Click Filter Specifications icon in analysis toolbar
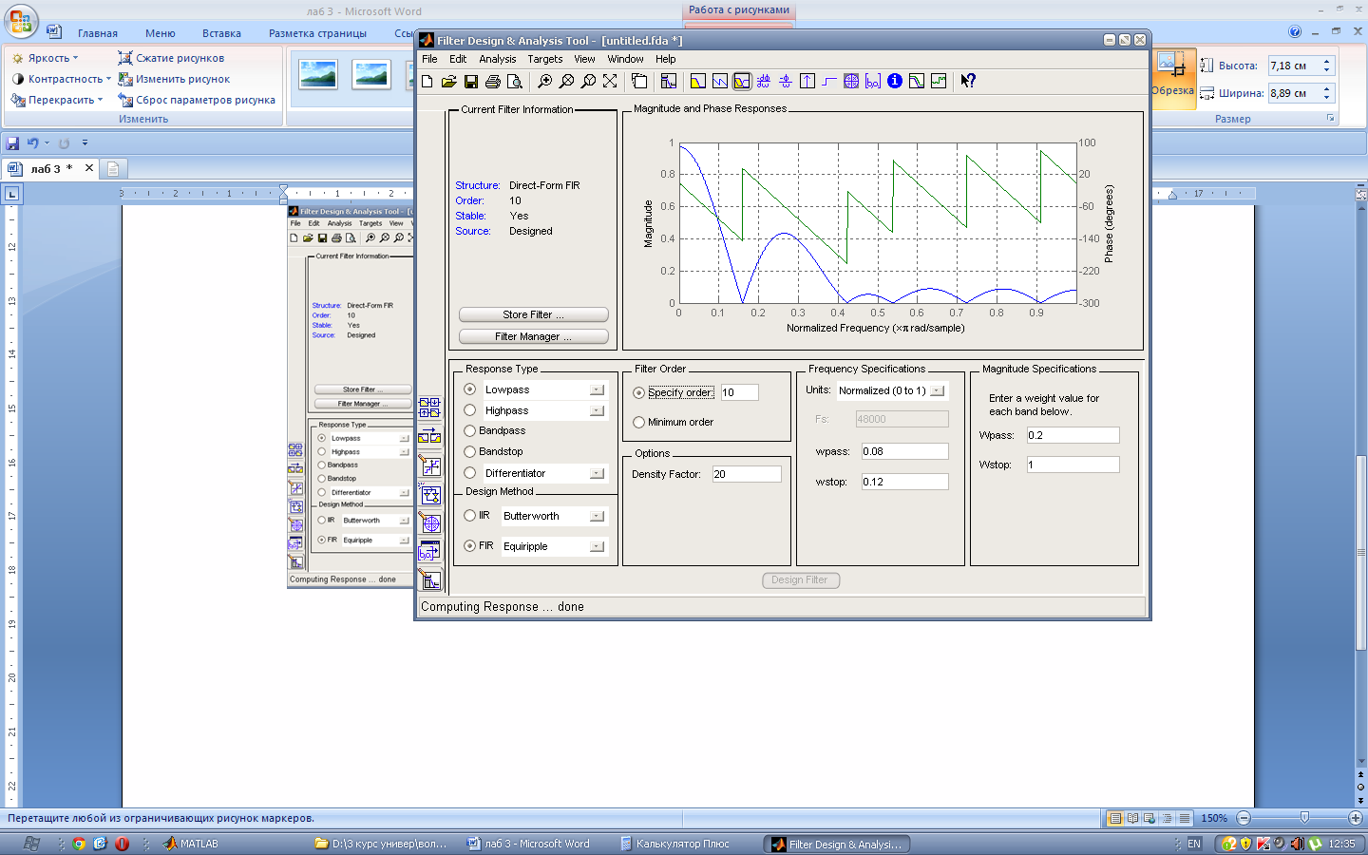 coord(669,82)
